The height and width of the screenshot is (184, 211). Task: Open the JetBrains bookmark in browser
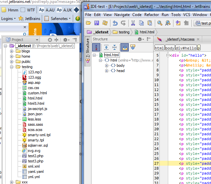tap(29, 19)
